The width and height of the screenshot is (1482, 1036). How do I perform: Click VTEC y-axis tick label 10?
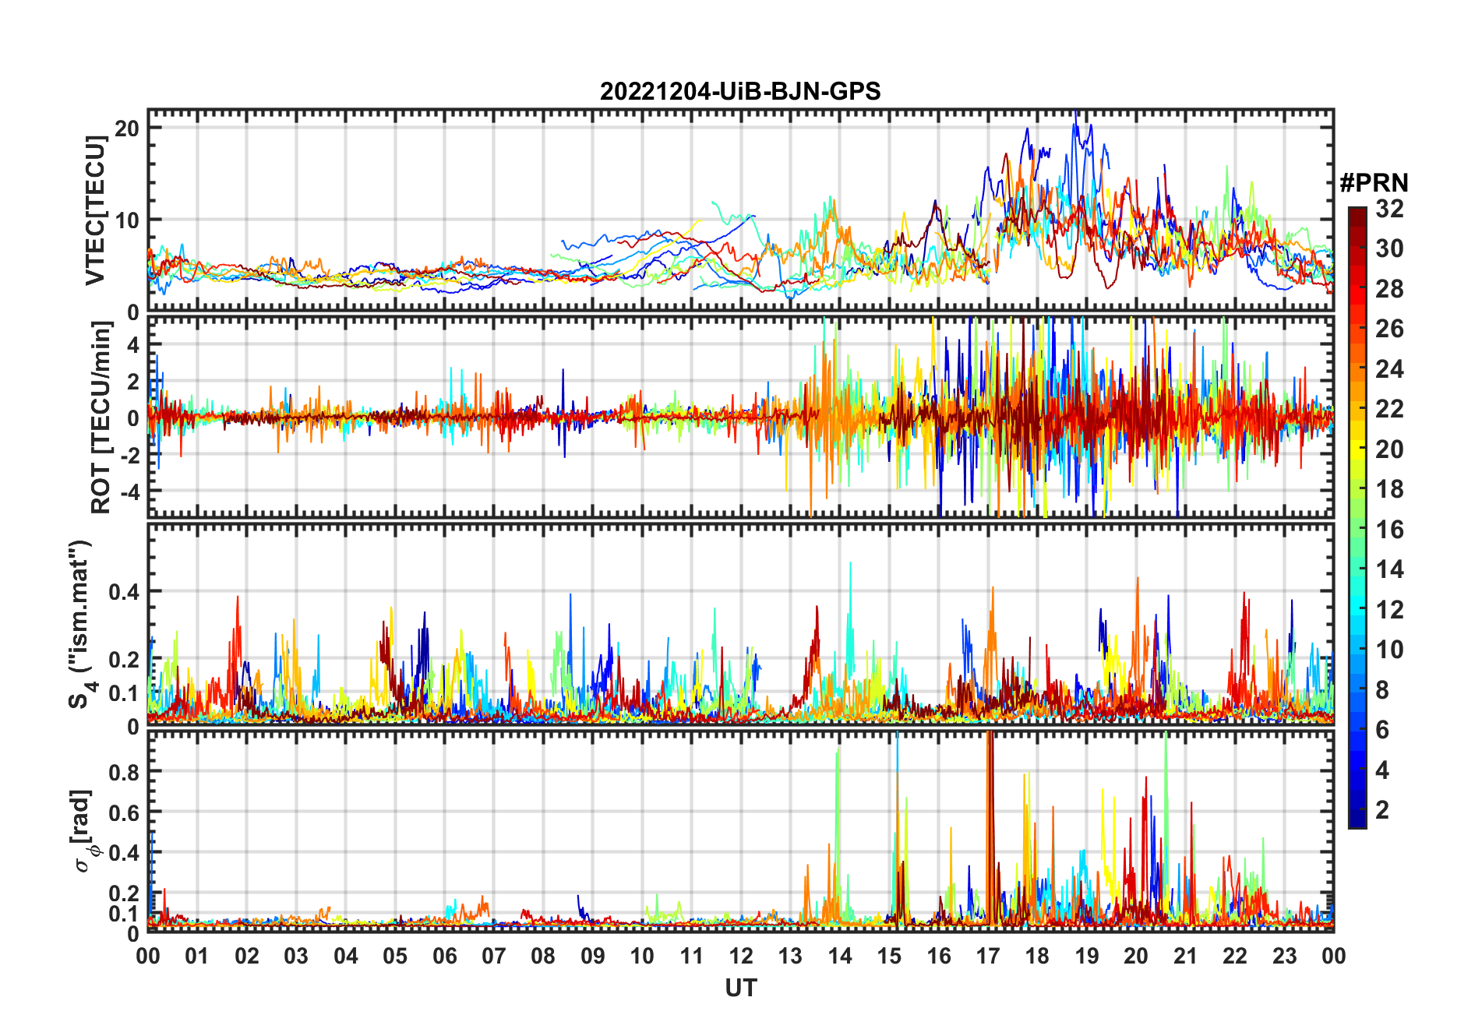127,220
